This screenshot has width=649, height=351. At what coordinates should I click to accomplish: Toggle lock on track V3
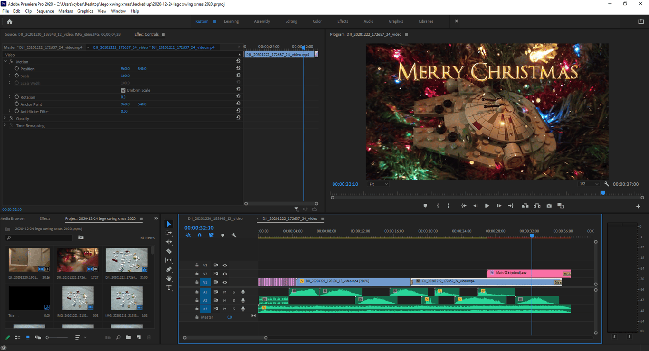197,266
